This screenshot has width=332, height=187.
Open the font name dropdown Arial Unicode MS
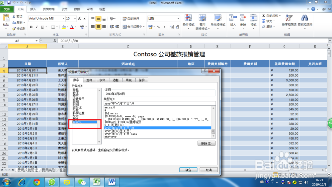click(x=63, y=18)
